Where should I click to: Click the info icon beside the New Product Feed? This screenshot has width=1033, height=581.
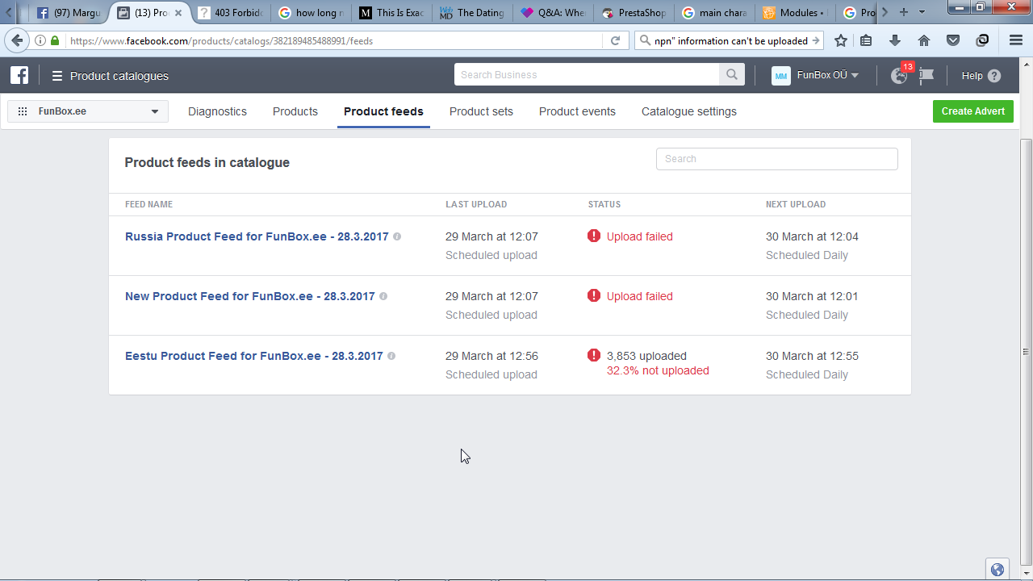click(383, 296)
